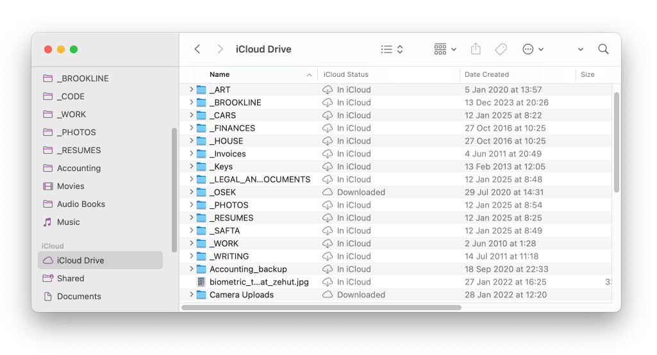Select the _LEGAL_AN...OCUMENTS folder icon
The width and height of the screenshot is (657, 355).
201,179
